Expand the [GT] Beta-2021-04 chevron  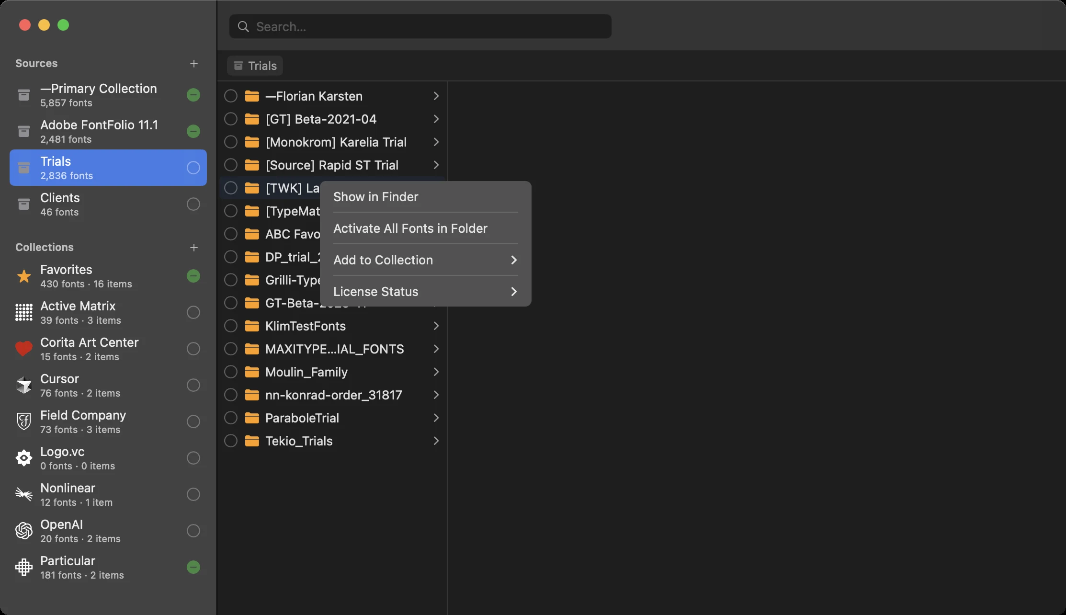[436, 119]
